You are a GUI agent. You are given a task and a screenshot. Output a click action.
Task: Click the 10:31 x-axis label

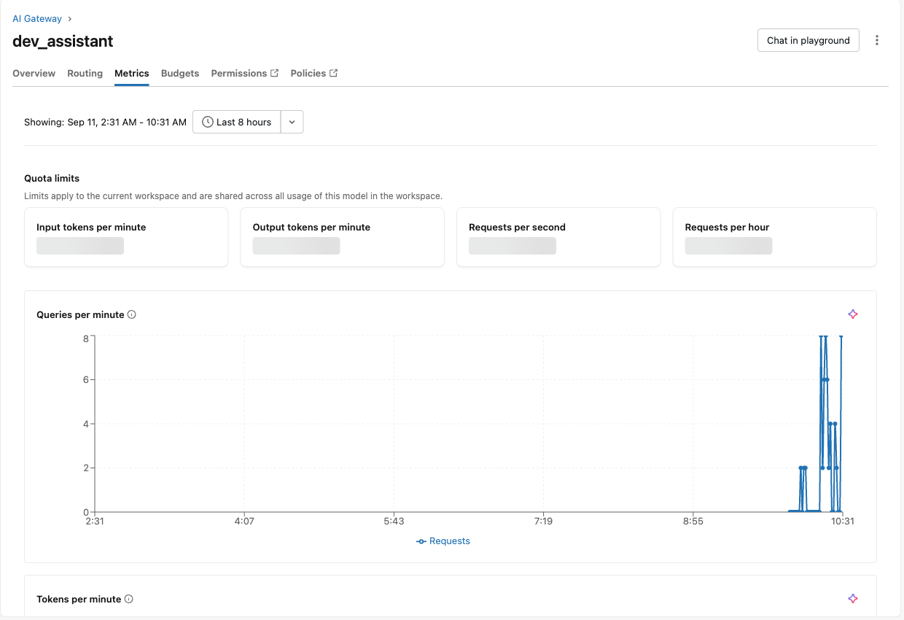(842, 521)
